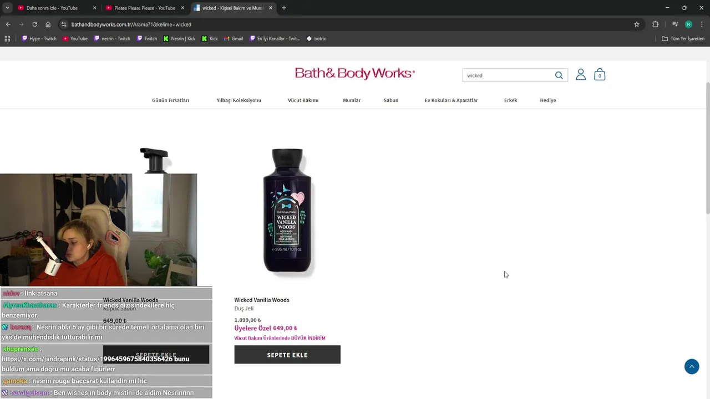Go to the browser home page

(x=48, y=24)
